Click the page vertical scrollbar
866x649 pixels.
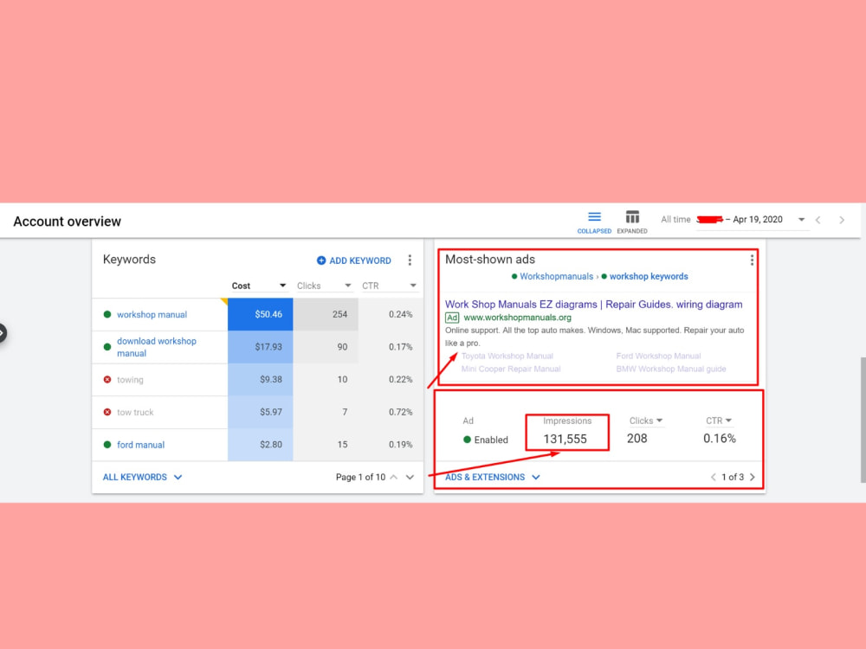(863, 420)
